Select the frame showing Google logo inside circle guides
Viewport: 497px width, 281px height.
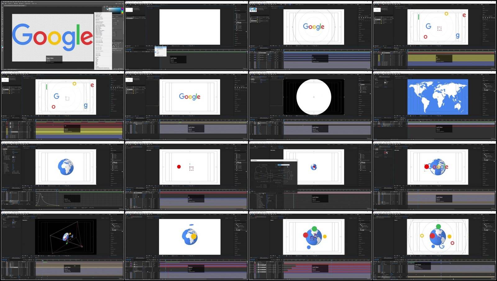tap(310, 35)
